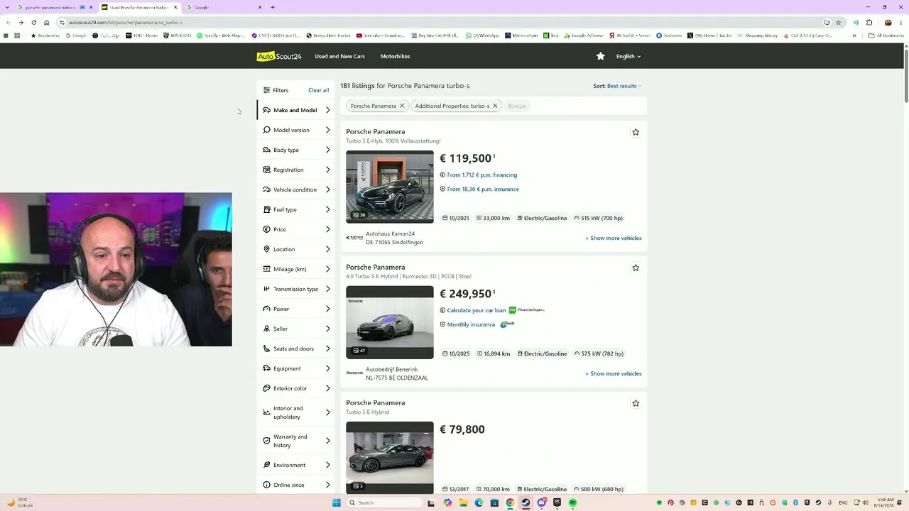Click the Calculate your car loan link

(477, 310)
